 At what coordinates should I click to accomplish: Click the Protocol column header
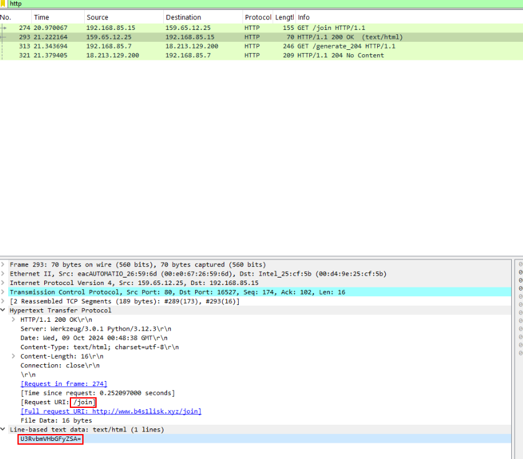[257, 17]
